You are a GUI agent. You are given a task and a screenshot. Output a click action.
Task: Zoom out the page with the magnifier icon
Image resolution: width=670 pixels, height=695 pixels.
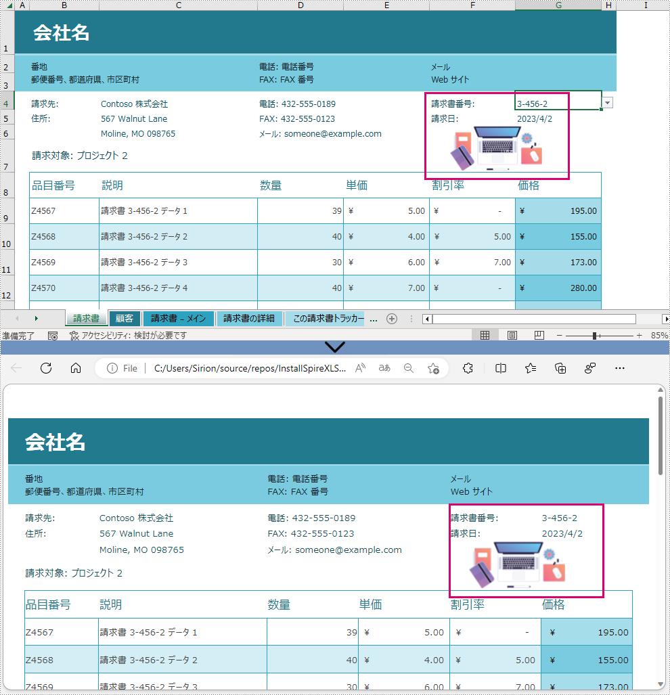pyautogui.click(x=408, y=368)
